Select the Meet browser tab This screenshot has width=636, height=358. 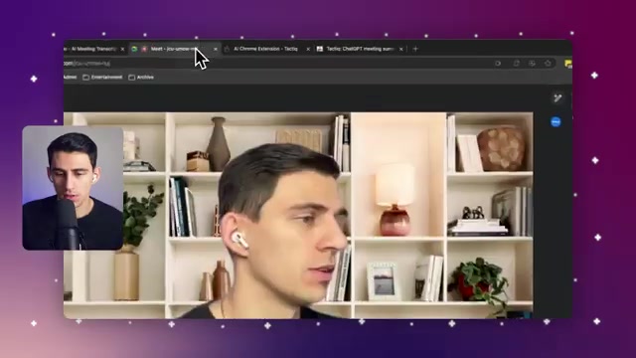[175, 49]
